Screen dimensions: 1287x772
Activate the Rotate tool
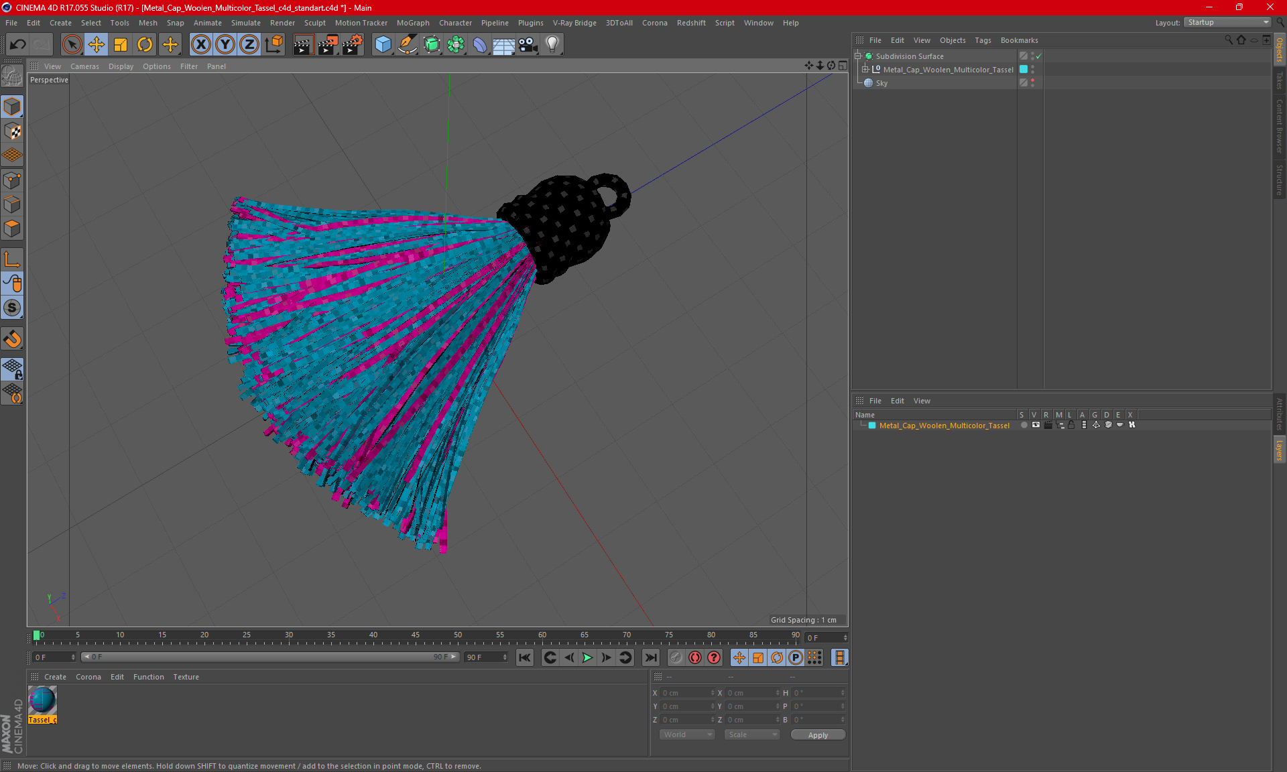145,45
